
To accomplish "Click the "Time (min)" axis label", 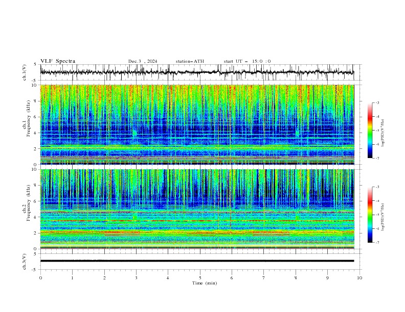I will (205, 283).
